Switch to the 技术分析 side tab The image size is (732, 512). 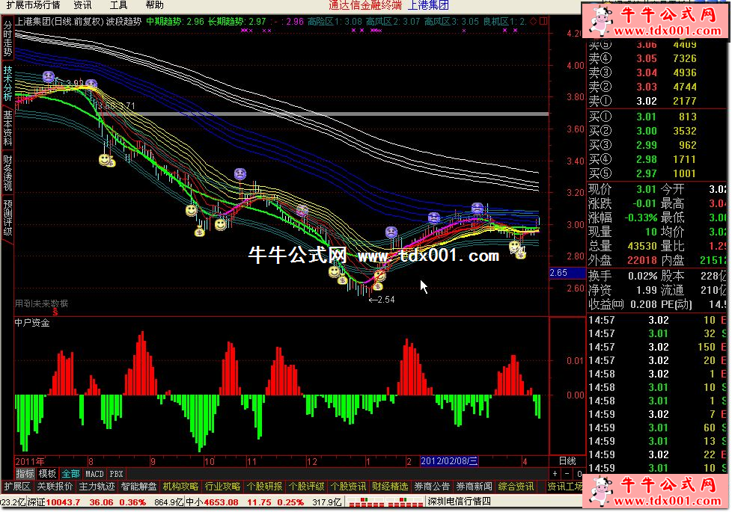[x=7, y=84]
